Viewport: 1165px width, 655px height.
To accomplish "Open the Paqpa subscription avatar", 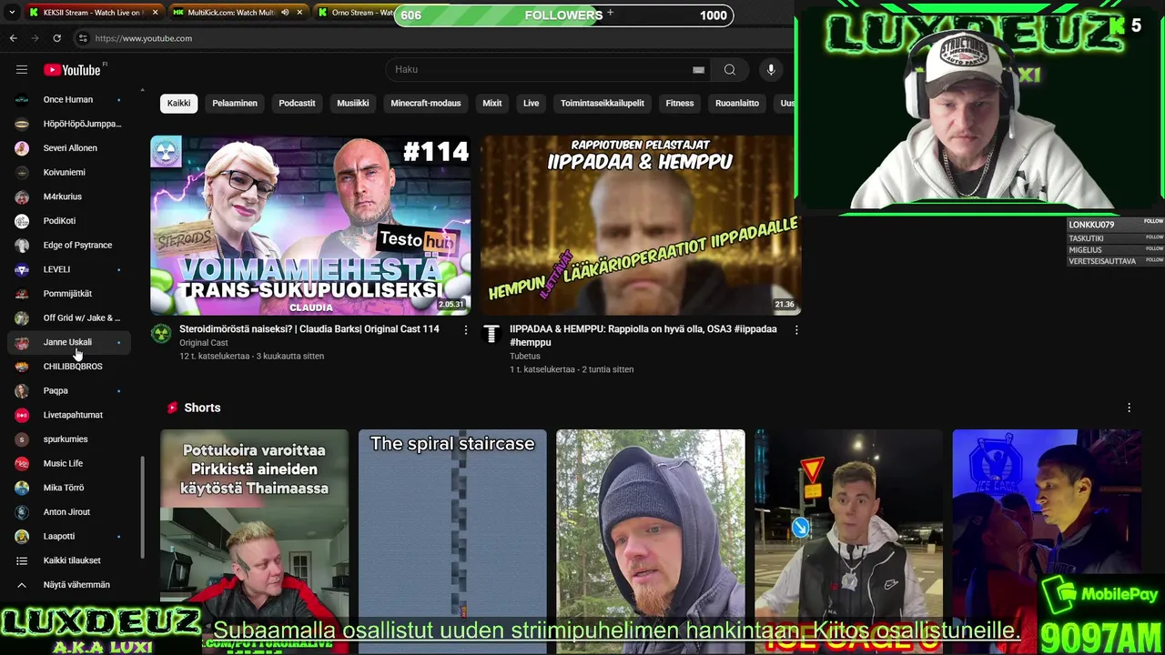I will pyautogui.click(x=22, y=390).
